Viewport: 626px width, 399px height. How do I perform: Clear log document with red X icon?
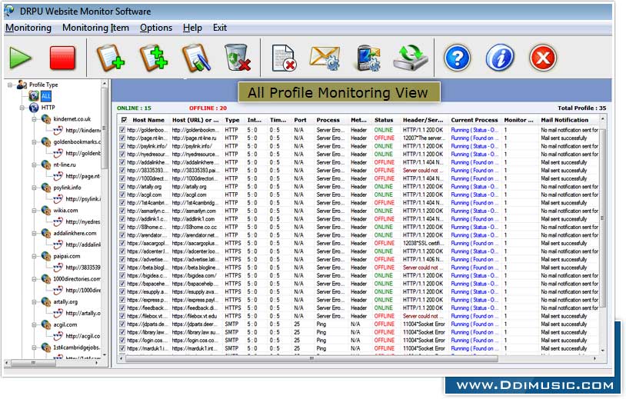click(x=284, y=58)
